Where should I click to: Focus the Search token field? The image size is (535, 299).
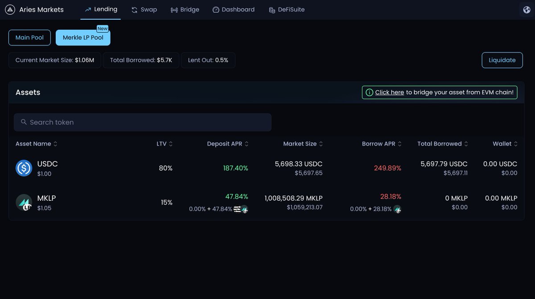pos(143,122)
